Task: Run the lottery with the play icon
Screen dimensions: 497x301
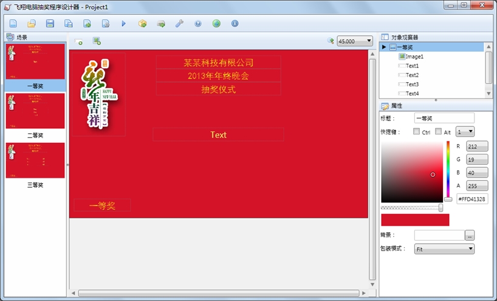Action: tap(123, 24)
